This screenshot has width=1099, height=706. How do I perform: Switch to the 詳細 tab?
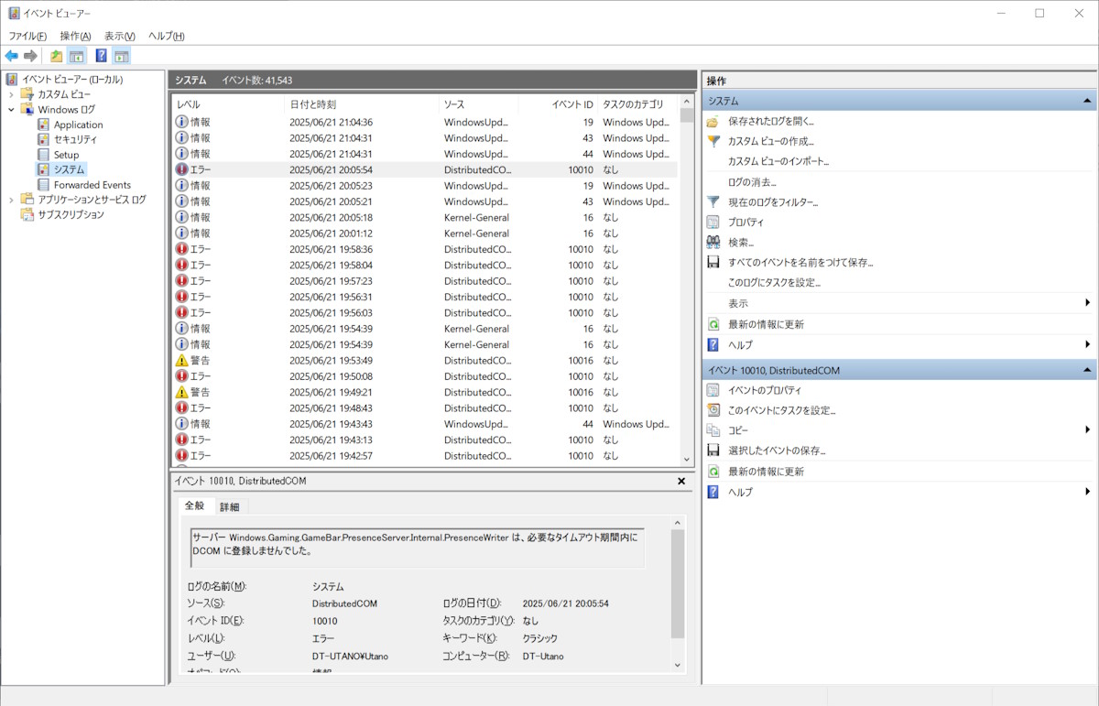229,506
